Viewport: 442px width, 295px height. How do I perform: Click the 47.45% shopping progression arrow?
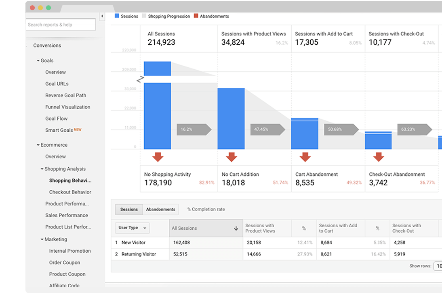pos(267,129)
